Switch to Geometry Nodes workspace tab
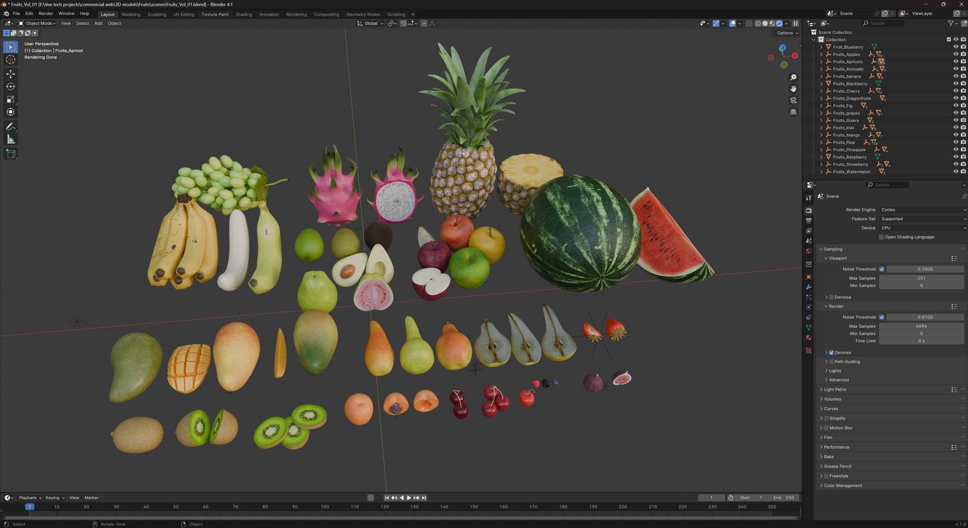Image resolution: width=968 pixels, height=528 pixels. tap(363, 15)
